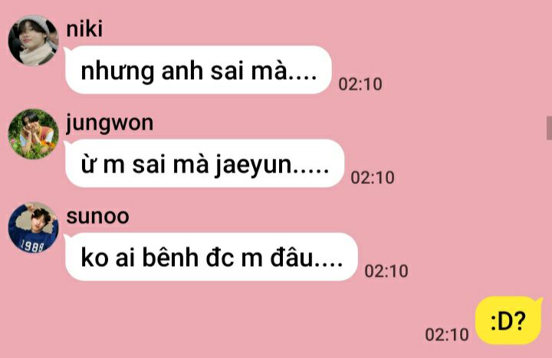Click the word 'đâu' in sunoo's message
552x358 pixels.
coord(291,257)
